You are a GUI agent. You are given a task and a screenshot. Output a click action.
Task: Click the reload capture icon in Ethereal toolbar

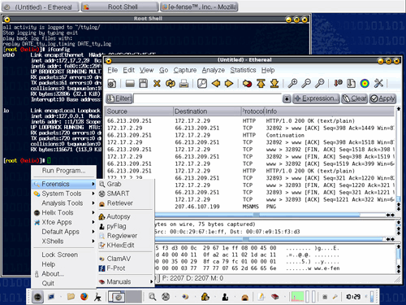(x=171, y=84)
